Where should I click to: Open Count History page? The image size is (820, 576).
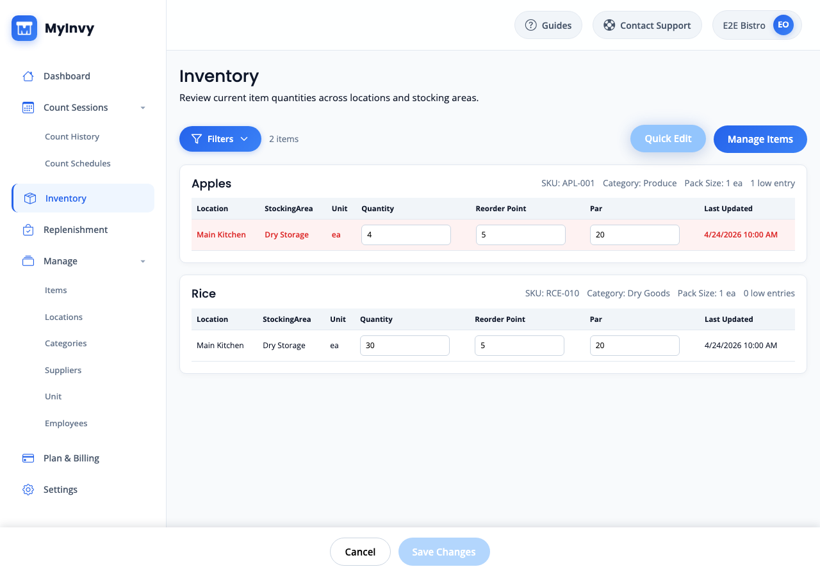[x=72, y=137]
